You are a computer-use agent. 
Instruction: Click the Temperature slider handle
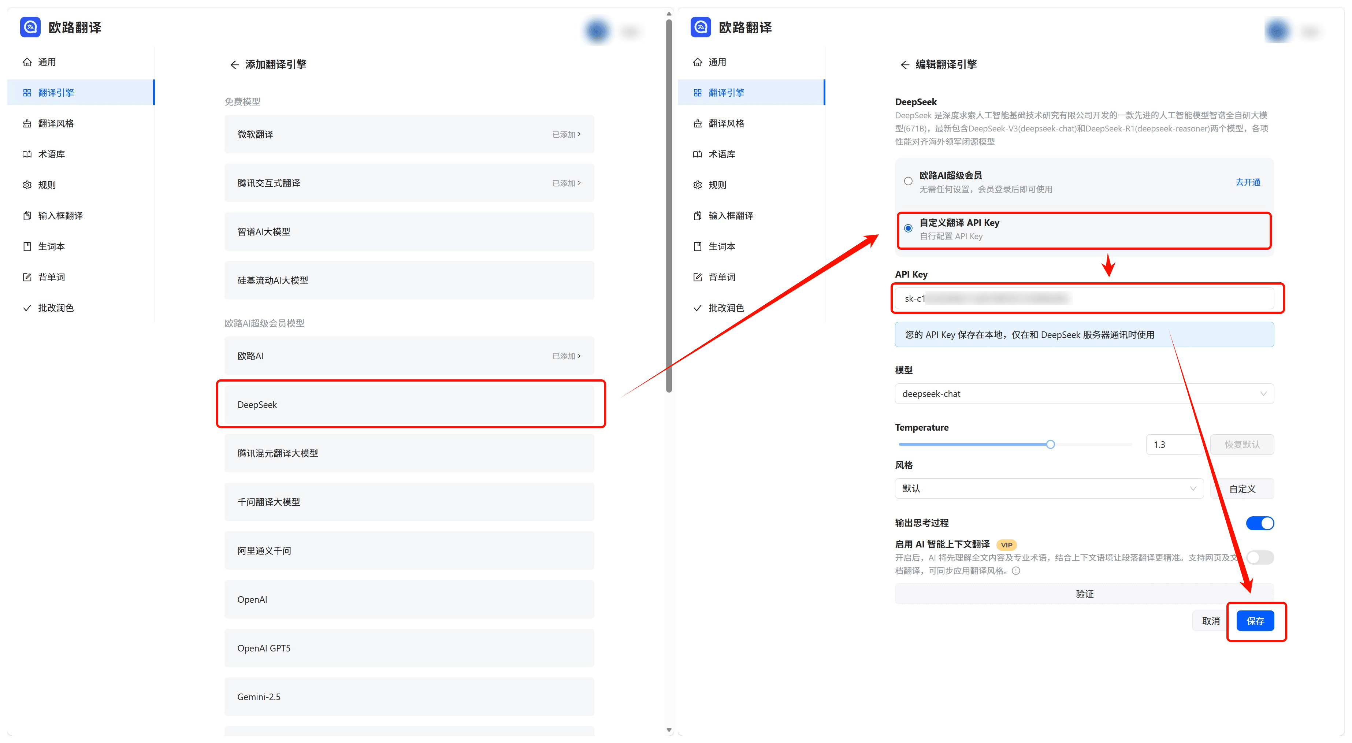pos(1050,445)
